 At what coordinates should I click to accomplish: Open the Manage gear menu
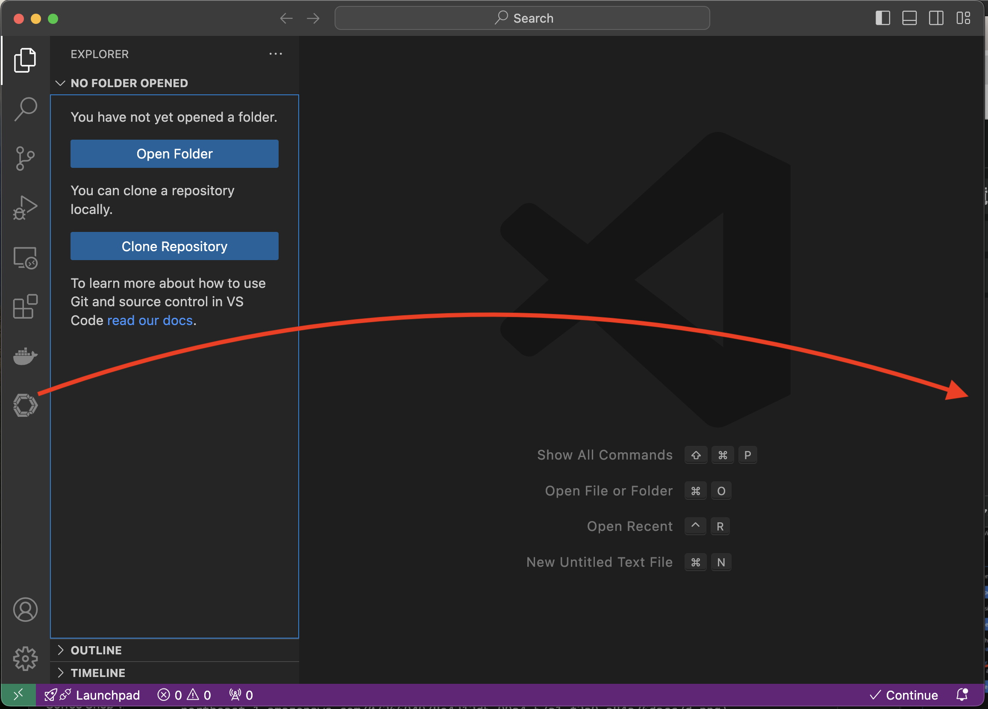25,658
